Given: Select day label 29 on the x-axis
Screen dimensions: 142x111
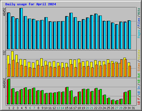Looking at the screenshot, I should tap(125, 108).
